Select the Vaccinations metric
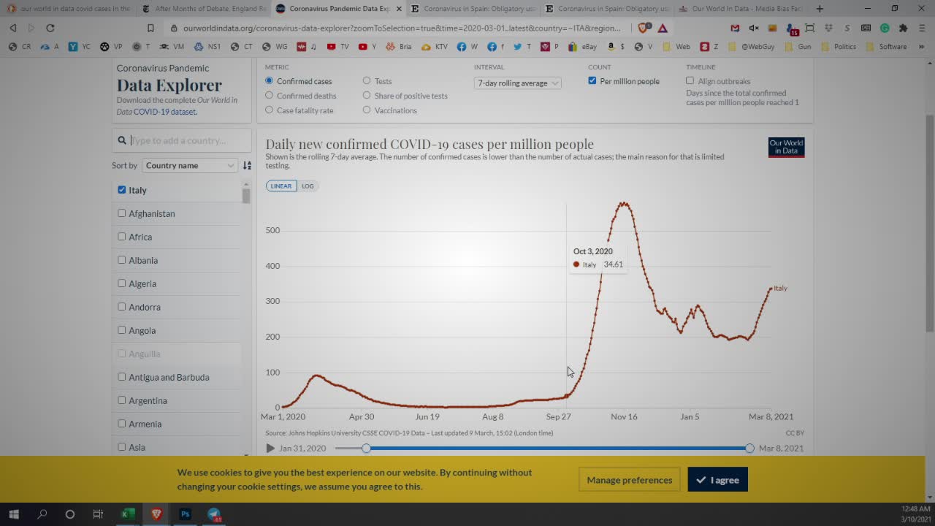The width and height of the screenshot is (935, 526). coord(390,110)
